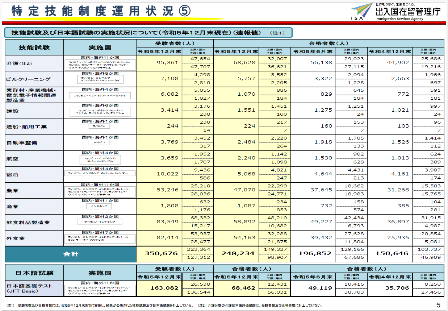Click the 外食業 passer count 54,163

click(244, 237)
